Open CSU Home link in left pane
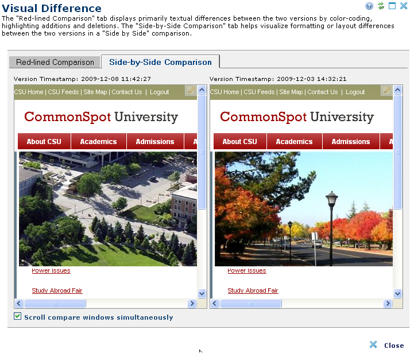 click(29, 92)
